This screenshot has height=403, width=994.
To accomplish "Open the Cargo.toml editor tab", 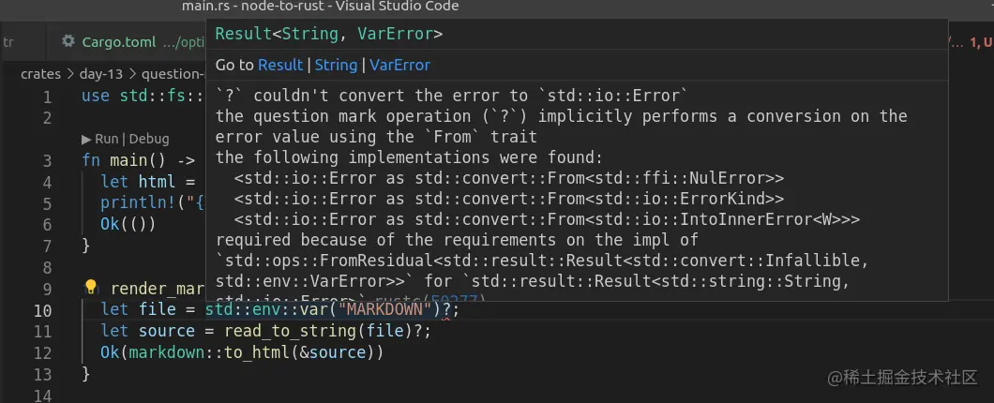I will pos(117,41).
